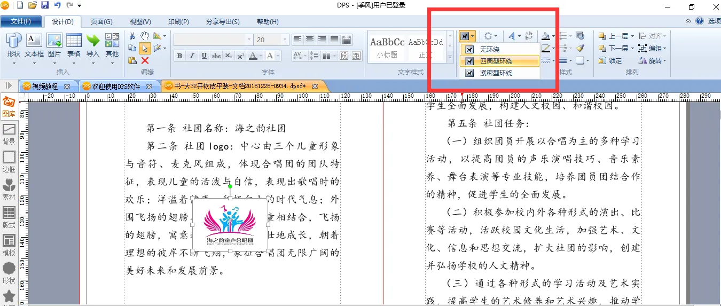Select 四周型环绕 wrap option
The height and width of the screenshot is (306, 721).
tap(496, 61)
